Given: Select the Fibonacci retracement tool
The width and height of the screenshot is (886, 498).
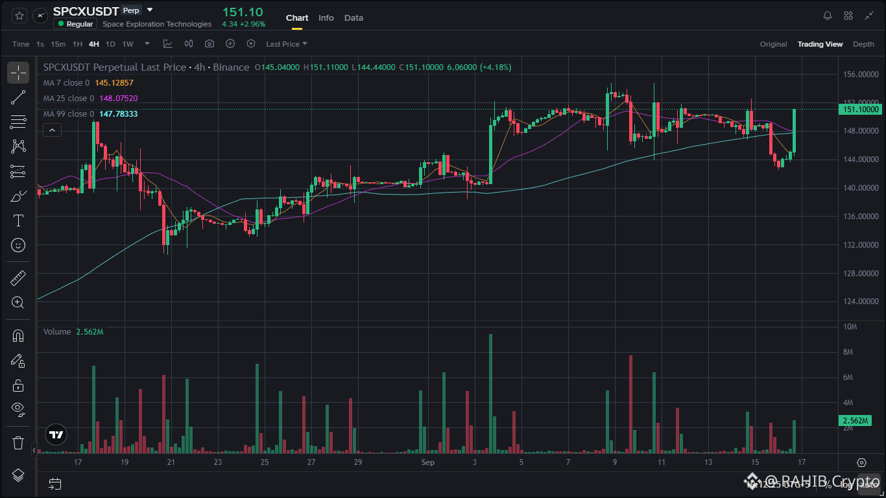Looking at the screenshot, I should click(18, 122).
